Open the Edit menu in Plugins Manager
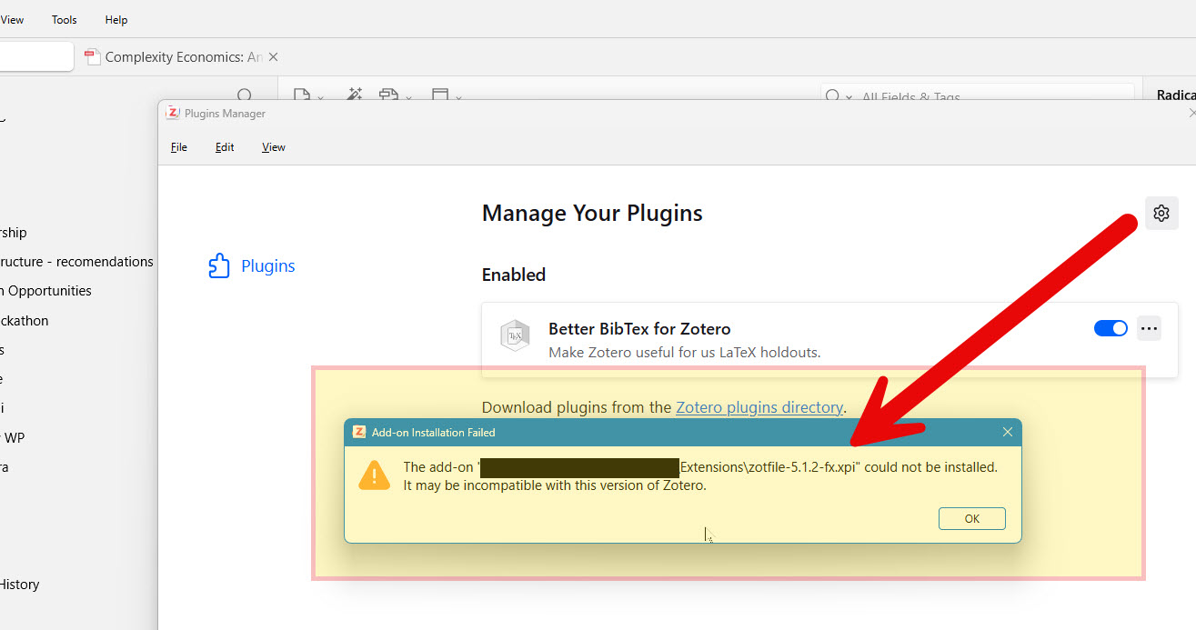 [x=225, y=147]
